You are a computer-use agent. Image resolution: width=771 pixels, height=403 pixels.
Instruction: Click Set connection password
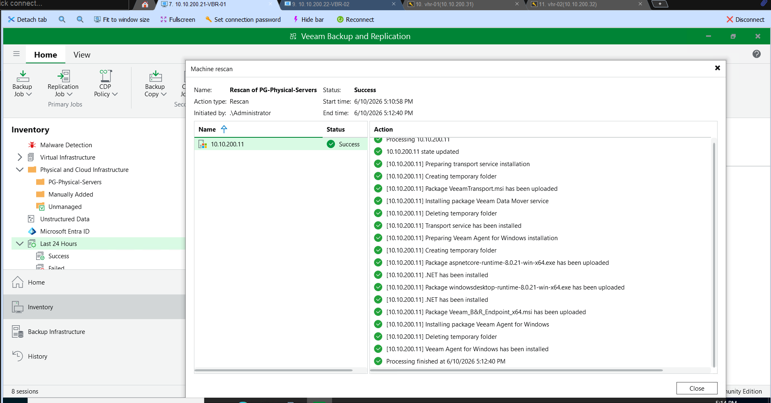[x=243, y=19]
